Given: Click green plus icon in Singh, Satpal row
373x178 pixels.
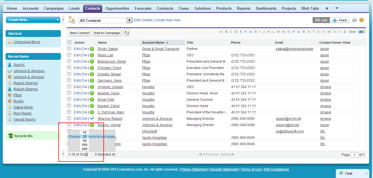Looking at the screenshot, I should tap(92, 49).
